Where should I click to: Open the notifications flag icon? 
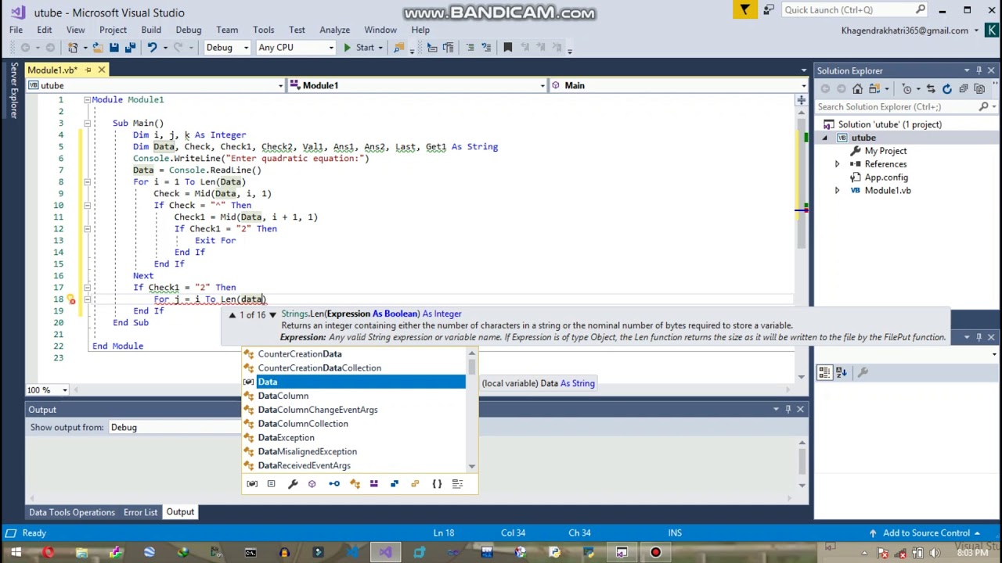click(745, 10)
